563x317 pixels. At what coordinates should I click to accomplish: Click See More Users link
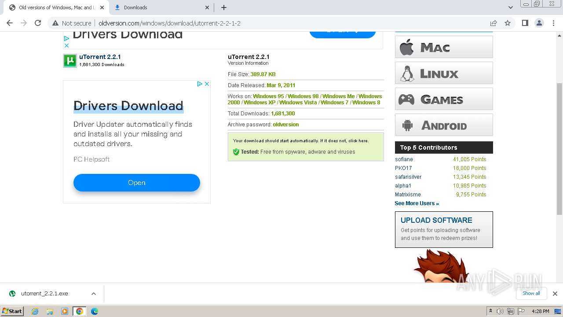[417, 203]
